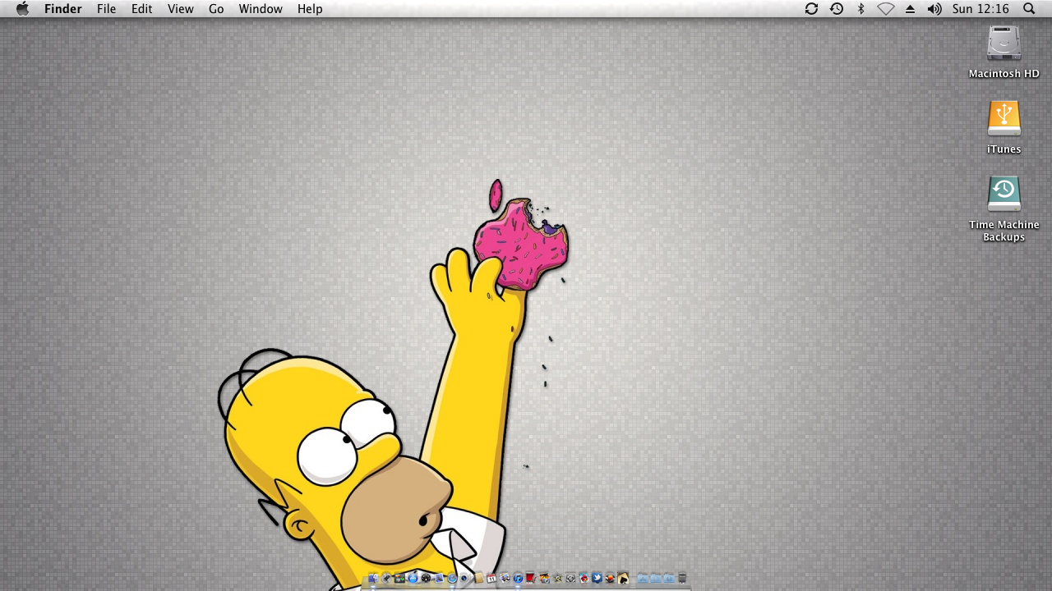
Task: Open the Window menu
Action: pos(261,9)
